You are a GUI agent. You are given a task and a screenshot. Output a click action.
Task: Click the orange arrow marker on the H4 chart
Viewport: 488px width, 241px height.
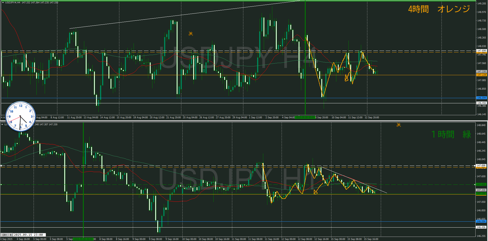tap(347, 78)
